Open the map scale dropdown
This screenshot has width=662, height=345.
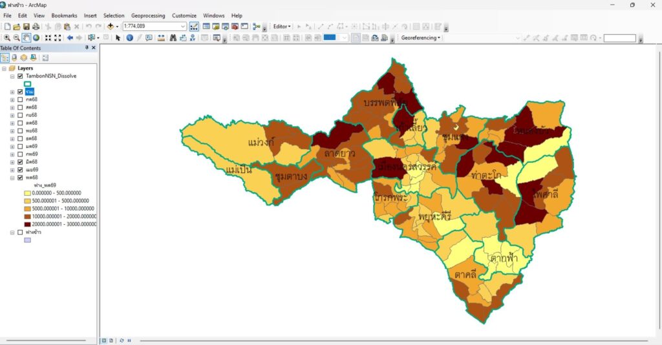point(183,26)
